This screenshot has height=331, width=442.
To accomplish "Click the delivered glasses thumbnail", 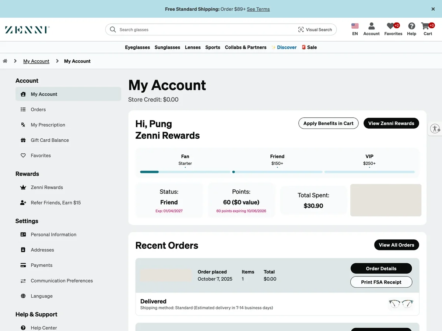I will click(x=401, y=304).
